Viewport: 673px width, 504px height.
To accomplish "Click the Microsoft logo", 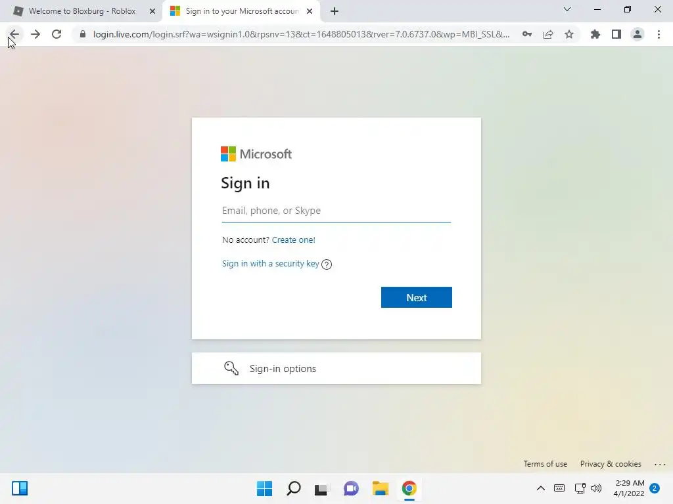I will click(256, 154).
